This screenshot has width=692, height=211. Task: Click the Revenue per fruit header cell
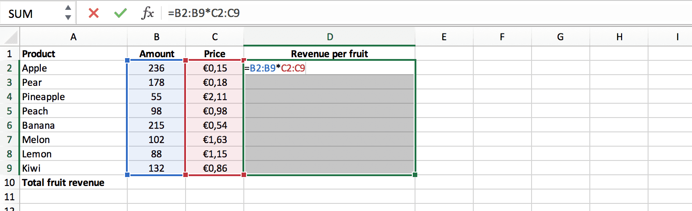(x=329, y=54)
